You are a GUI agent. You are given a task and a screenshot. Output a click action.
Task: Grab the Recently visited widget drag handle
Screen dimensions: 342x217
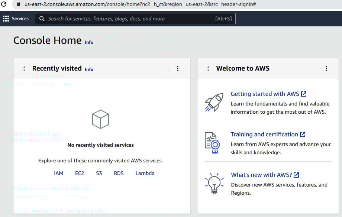click(24, 68)
